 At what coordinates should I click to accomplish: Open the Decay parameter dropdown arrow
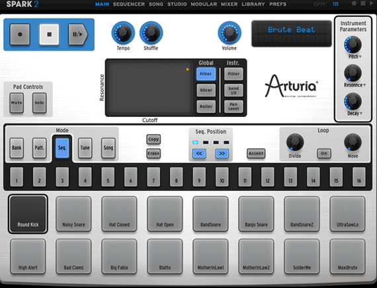tap(361, 114)
